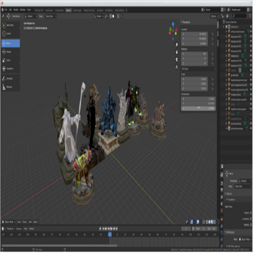Open the Object Mode dropdown in viewport header
Image resolution: width=253 pixels, height=253 pixels.
9,222
